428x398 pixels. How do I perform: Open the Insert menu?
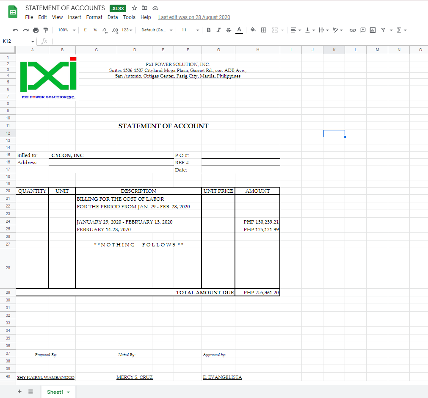75,17
